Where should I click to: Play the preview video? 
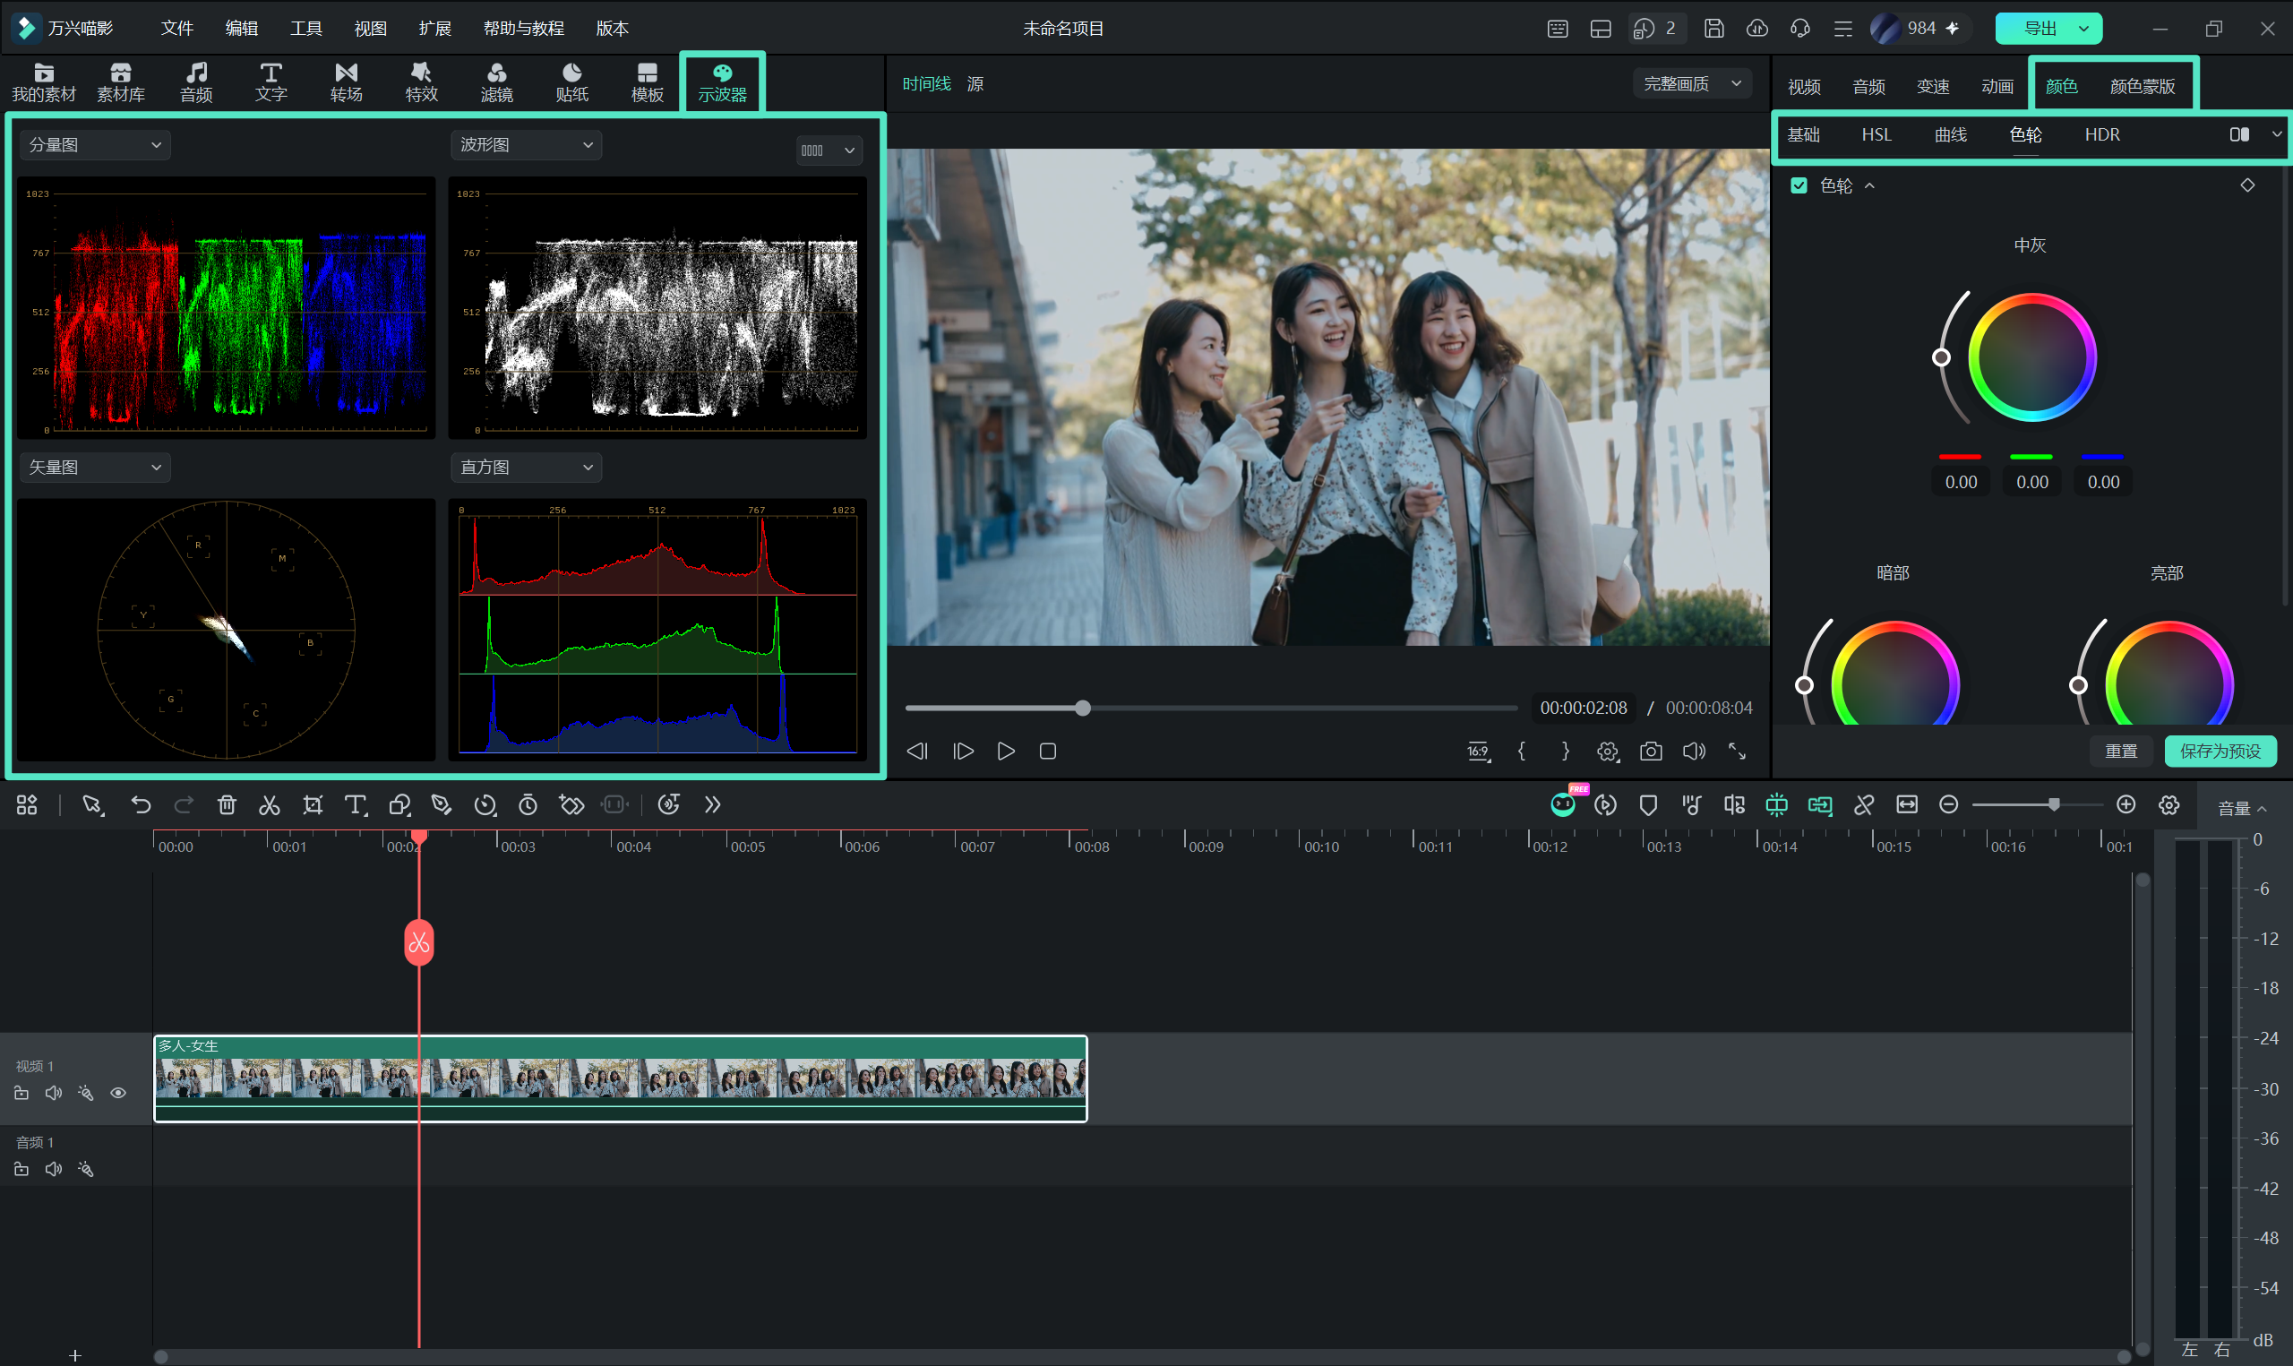1006,752
